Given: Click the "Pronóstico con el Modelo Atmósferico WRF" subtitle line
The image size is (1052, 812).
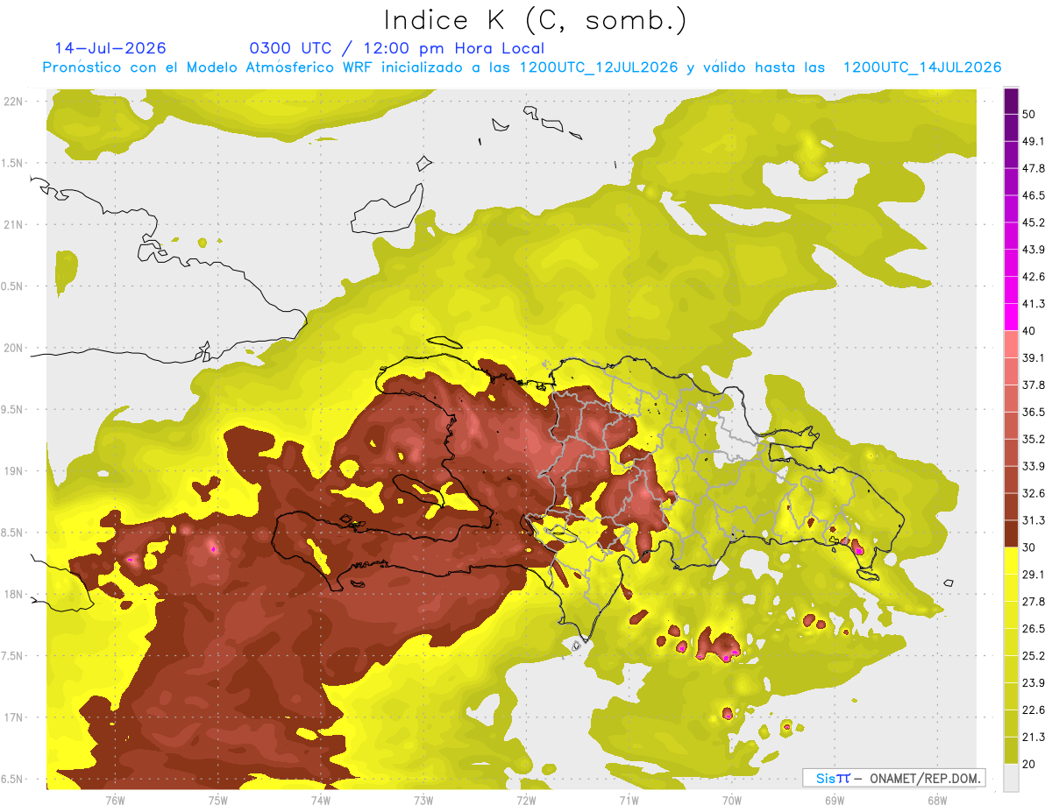Looking at the screenshot, I should click(522, 67).
